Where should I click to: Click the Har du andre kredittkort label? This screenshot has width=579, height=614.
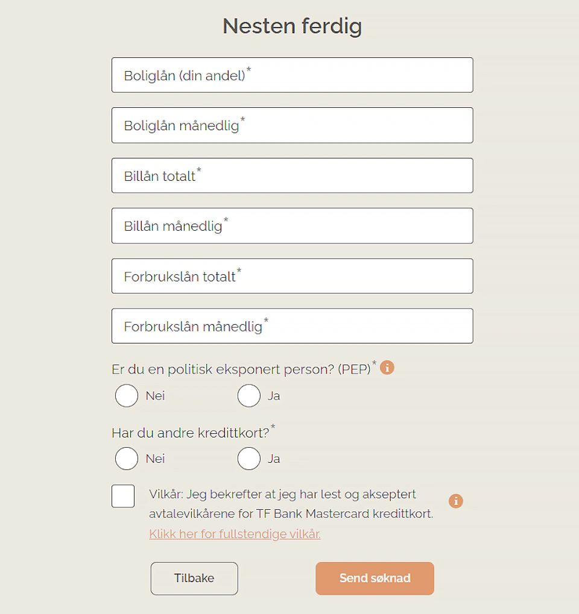point(191,433)
